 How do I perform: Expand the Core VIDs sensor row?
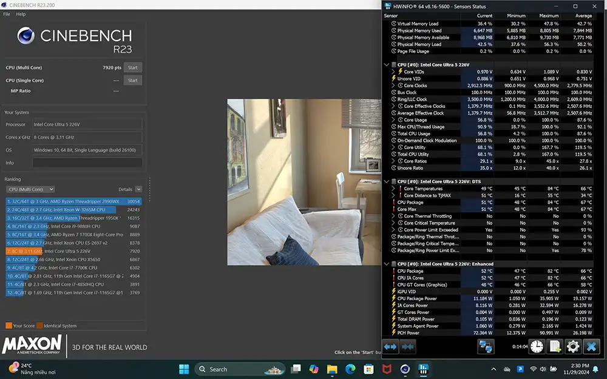coord(393,72)
